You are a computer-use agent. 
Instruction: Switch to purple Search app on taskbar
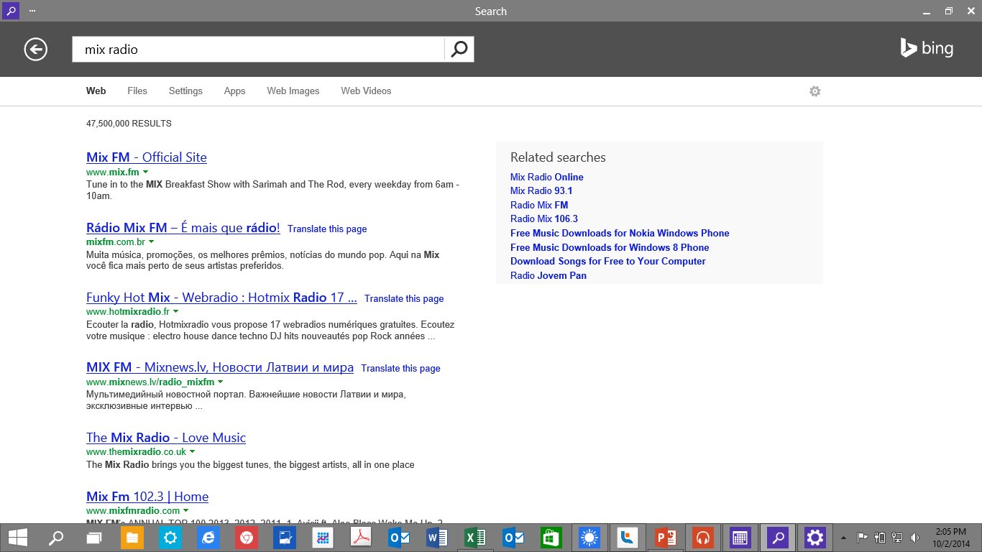click(x=778, y=537)
